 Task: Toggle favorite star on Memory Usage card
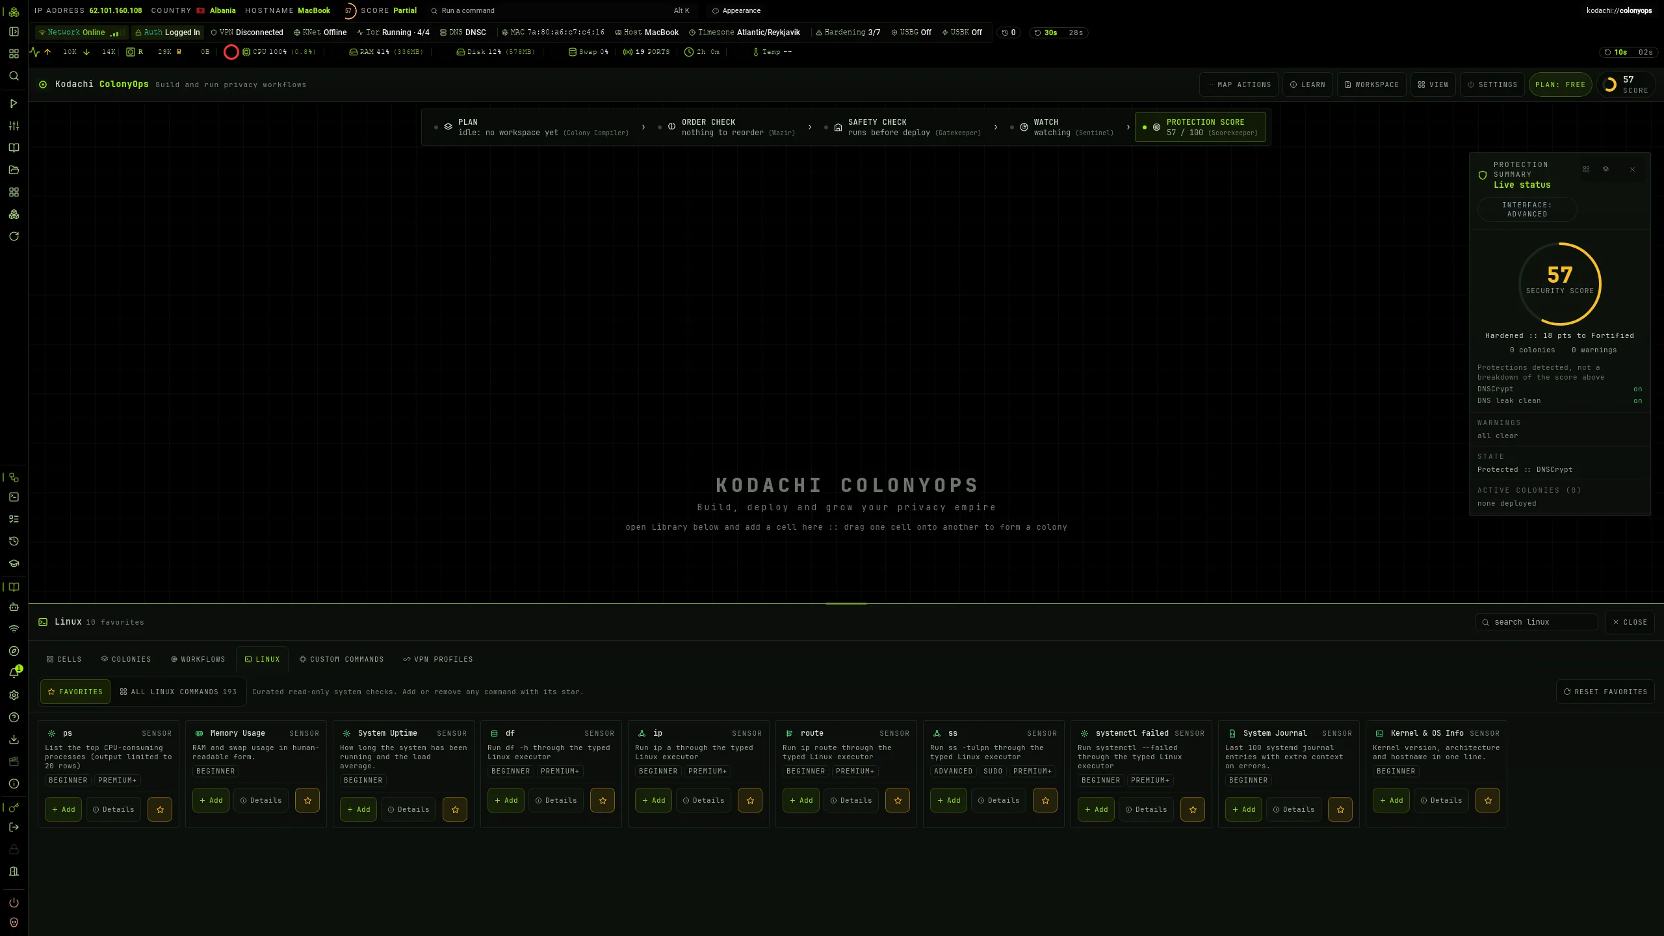pyautogui.click(x=307, y=800)
